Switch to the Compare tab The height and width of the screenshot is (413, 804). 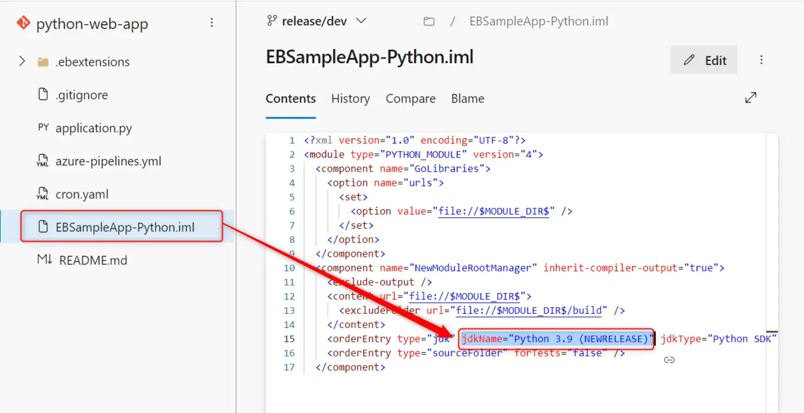pyautogui.click(x=411, y=99)
